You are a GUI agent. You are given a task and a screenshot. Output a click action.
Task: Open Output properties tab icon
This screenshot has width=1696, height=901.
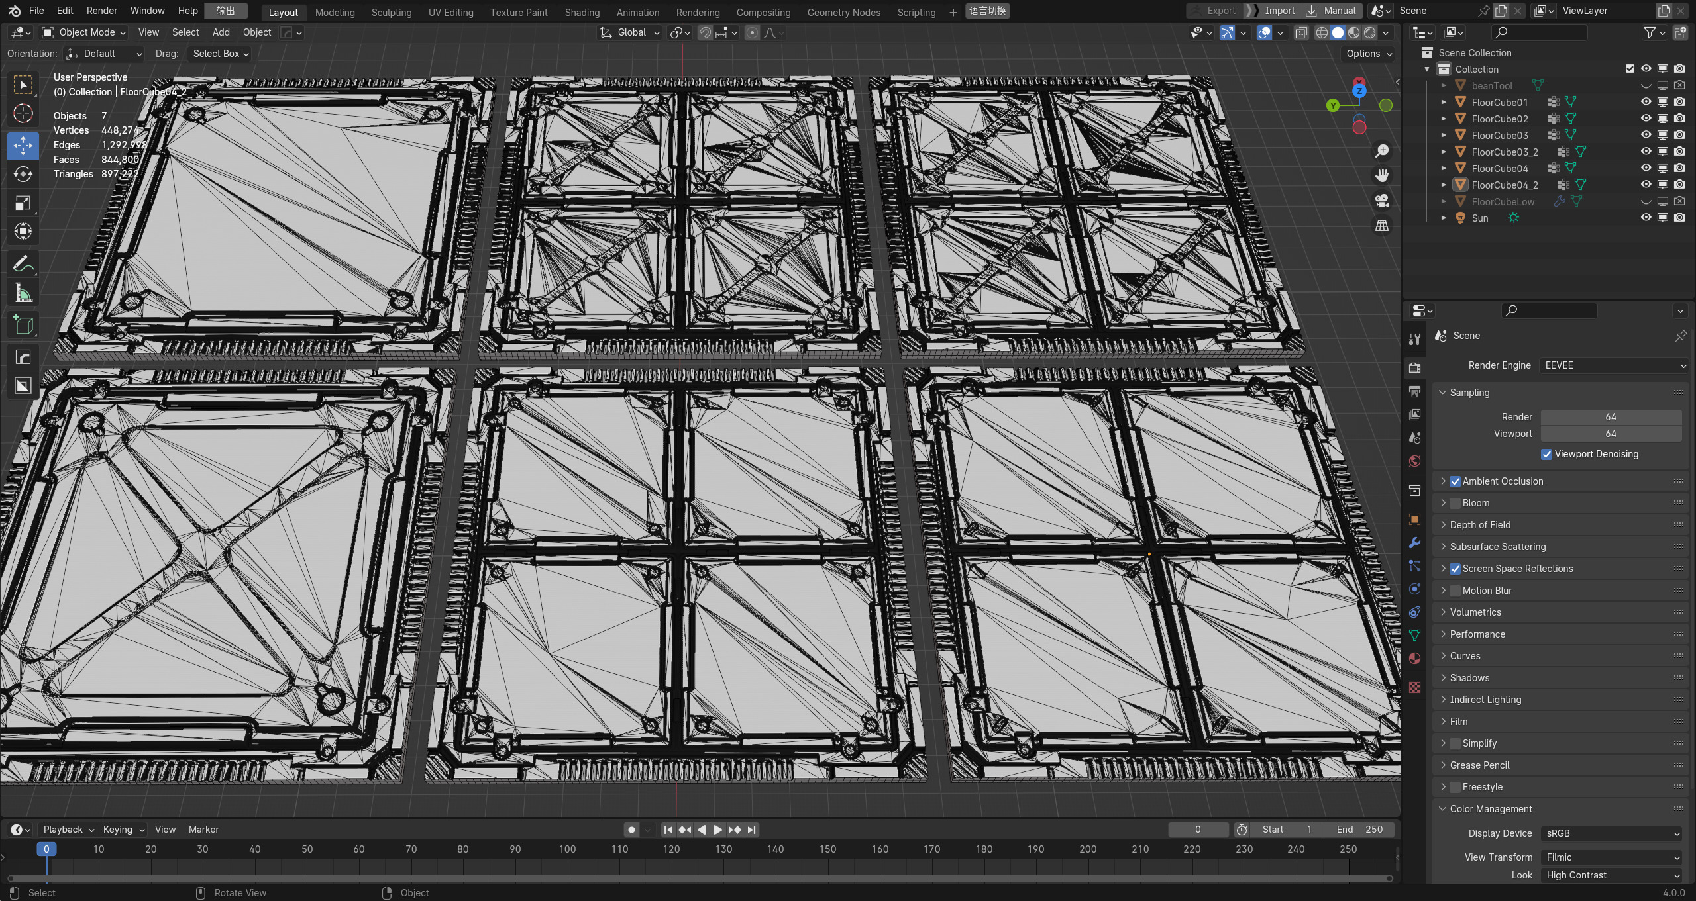tap(1415, 391)
